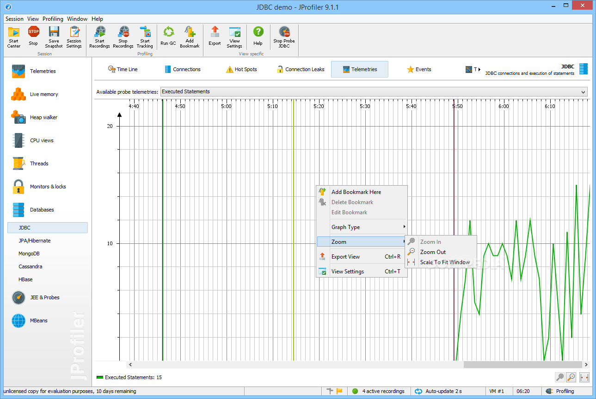Switch to the Hot Spots tab

[241, 69]
